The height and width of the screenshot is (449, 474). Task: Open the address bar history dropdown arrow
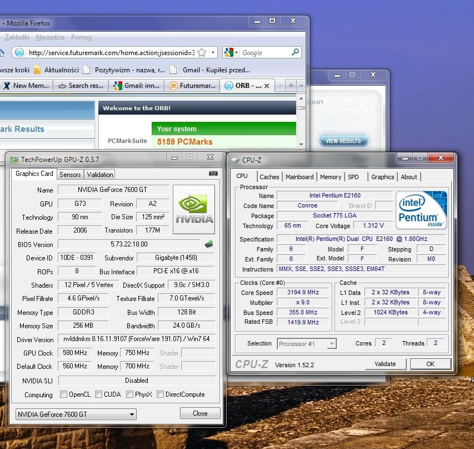213,52
